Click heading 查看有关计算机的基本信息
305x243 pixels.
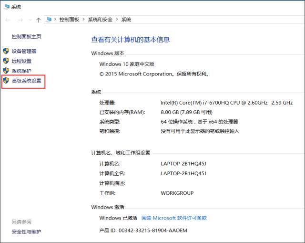pos(131,40)
